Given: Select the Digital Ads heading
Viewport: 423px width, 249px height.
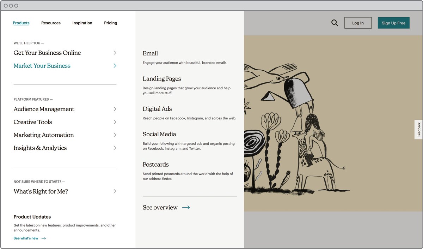Looking at the screenshot, I should [x=157, y=109].
